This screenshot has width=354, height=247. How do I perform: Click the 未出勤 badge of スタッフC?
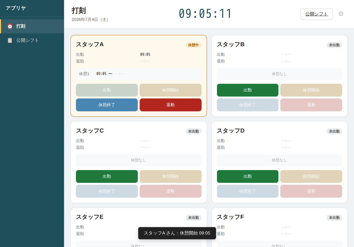click(193, 131)
